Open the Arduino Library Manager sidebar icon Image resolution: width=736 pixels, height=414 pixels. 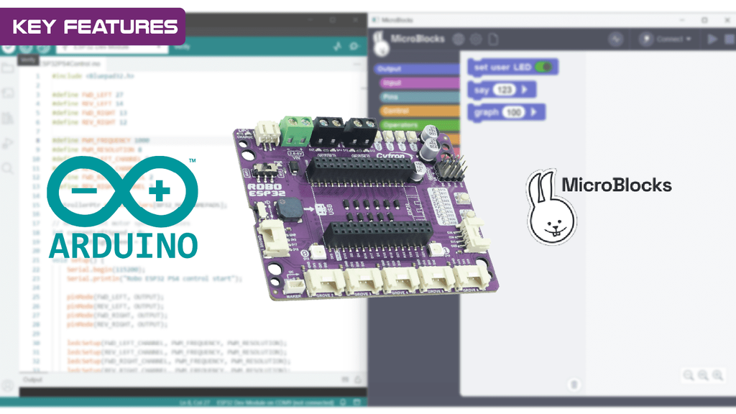tap(8, 119)
